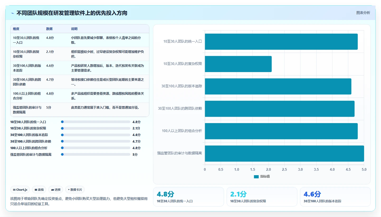Click the progress bar for 30至100人团队的版本追踪
Viewport: 381px width, 217px height.
pyautogui.click(x=96, y=135)
